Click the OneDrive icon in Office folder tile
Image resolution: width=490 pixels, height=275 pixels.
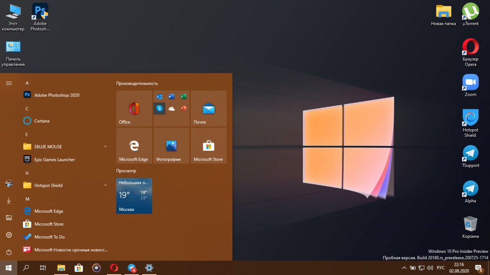click(171, 109)
